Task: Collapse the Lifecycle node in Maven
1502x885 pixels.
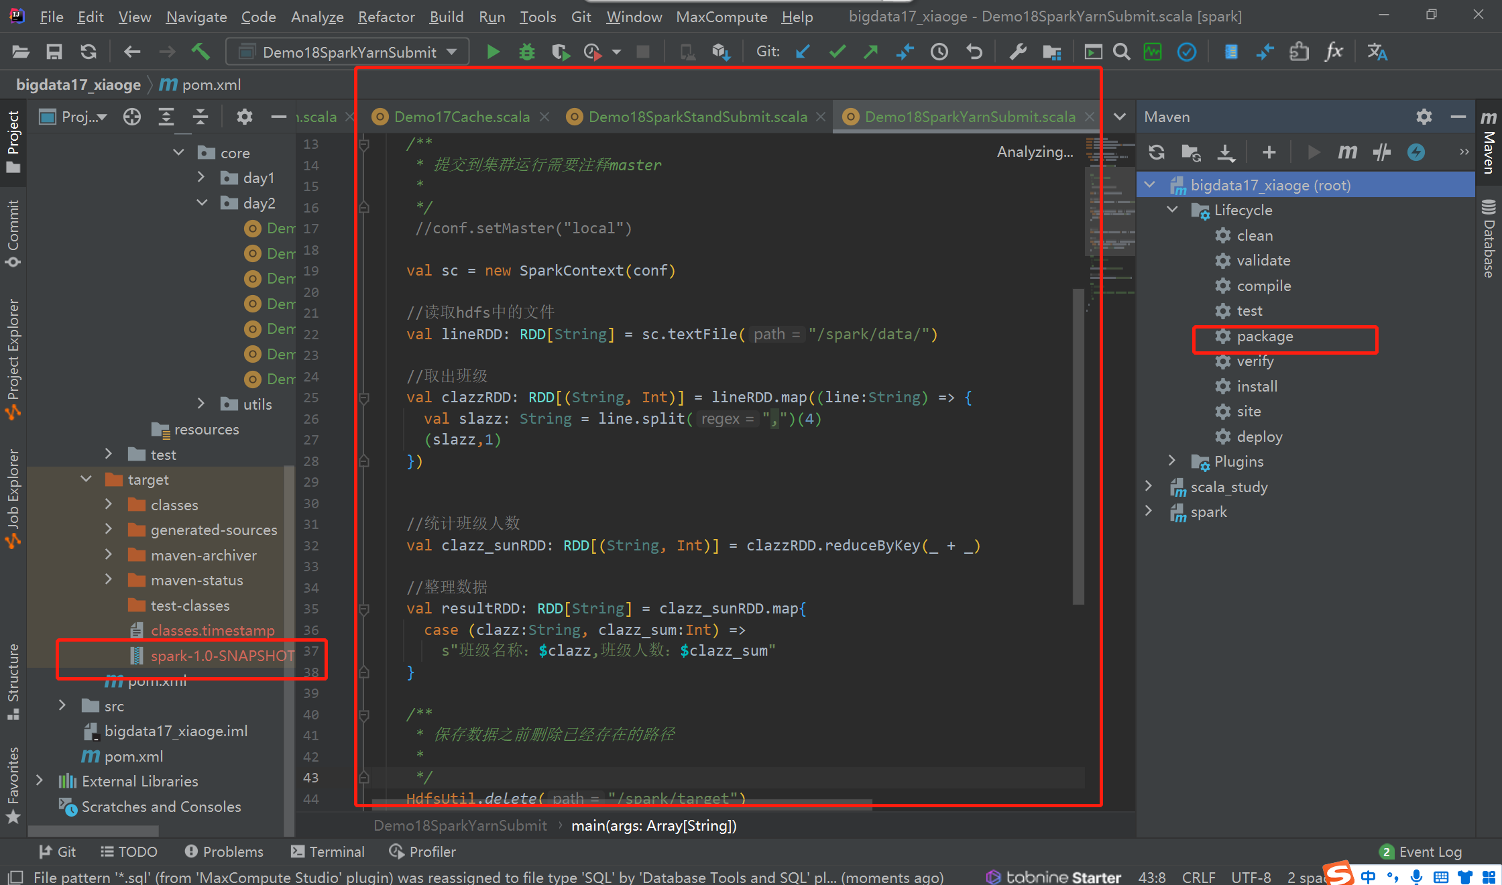Action: click(1172, 210)
